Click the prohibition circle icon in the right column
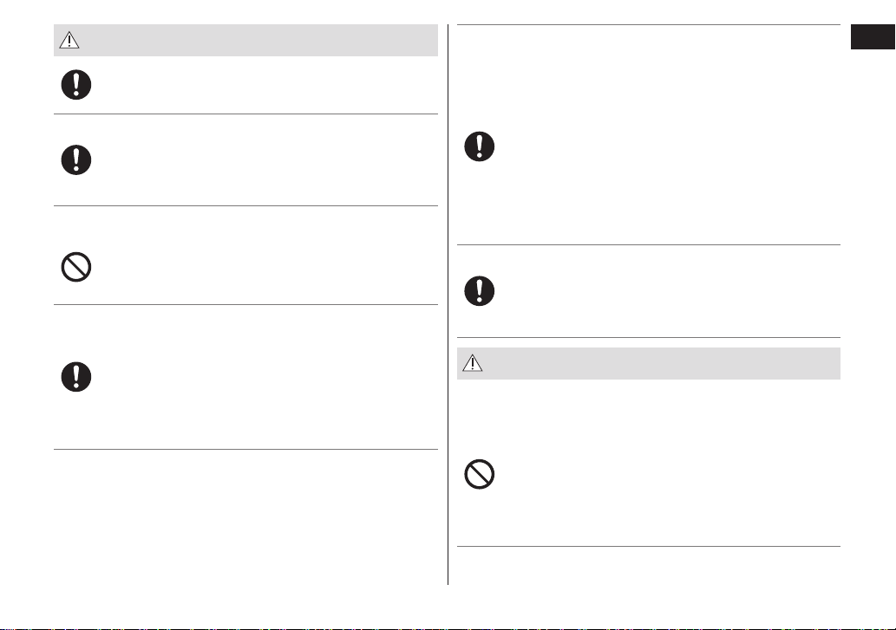Image resolution: width=896 pixels, height=630 pixels. coord(480,474)
